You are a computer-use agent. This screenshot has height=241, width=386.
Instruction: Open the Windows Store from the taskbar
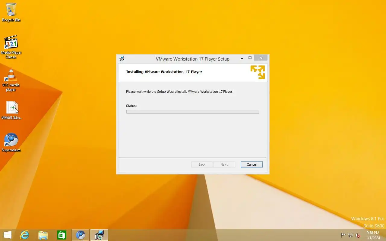(62, 235)
